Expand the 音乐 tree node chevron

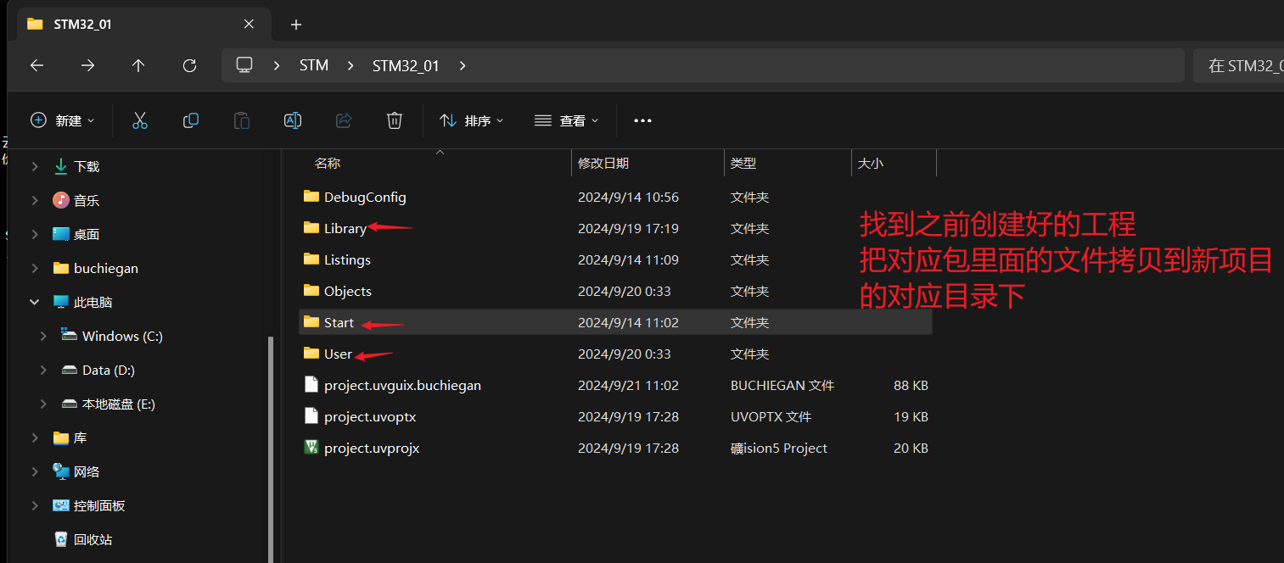tap(35, 201)
